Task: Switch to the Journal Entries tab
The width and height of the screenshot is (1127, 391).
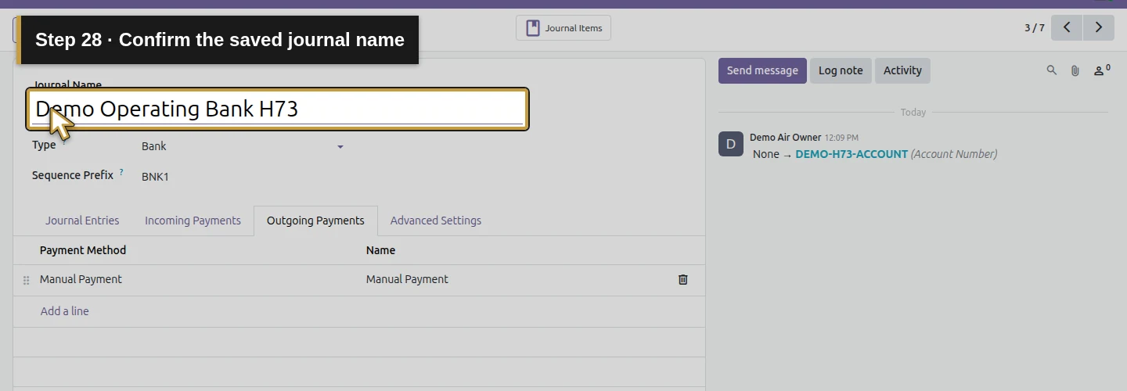Action: coord(82,221)
